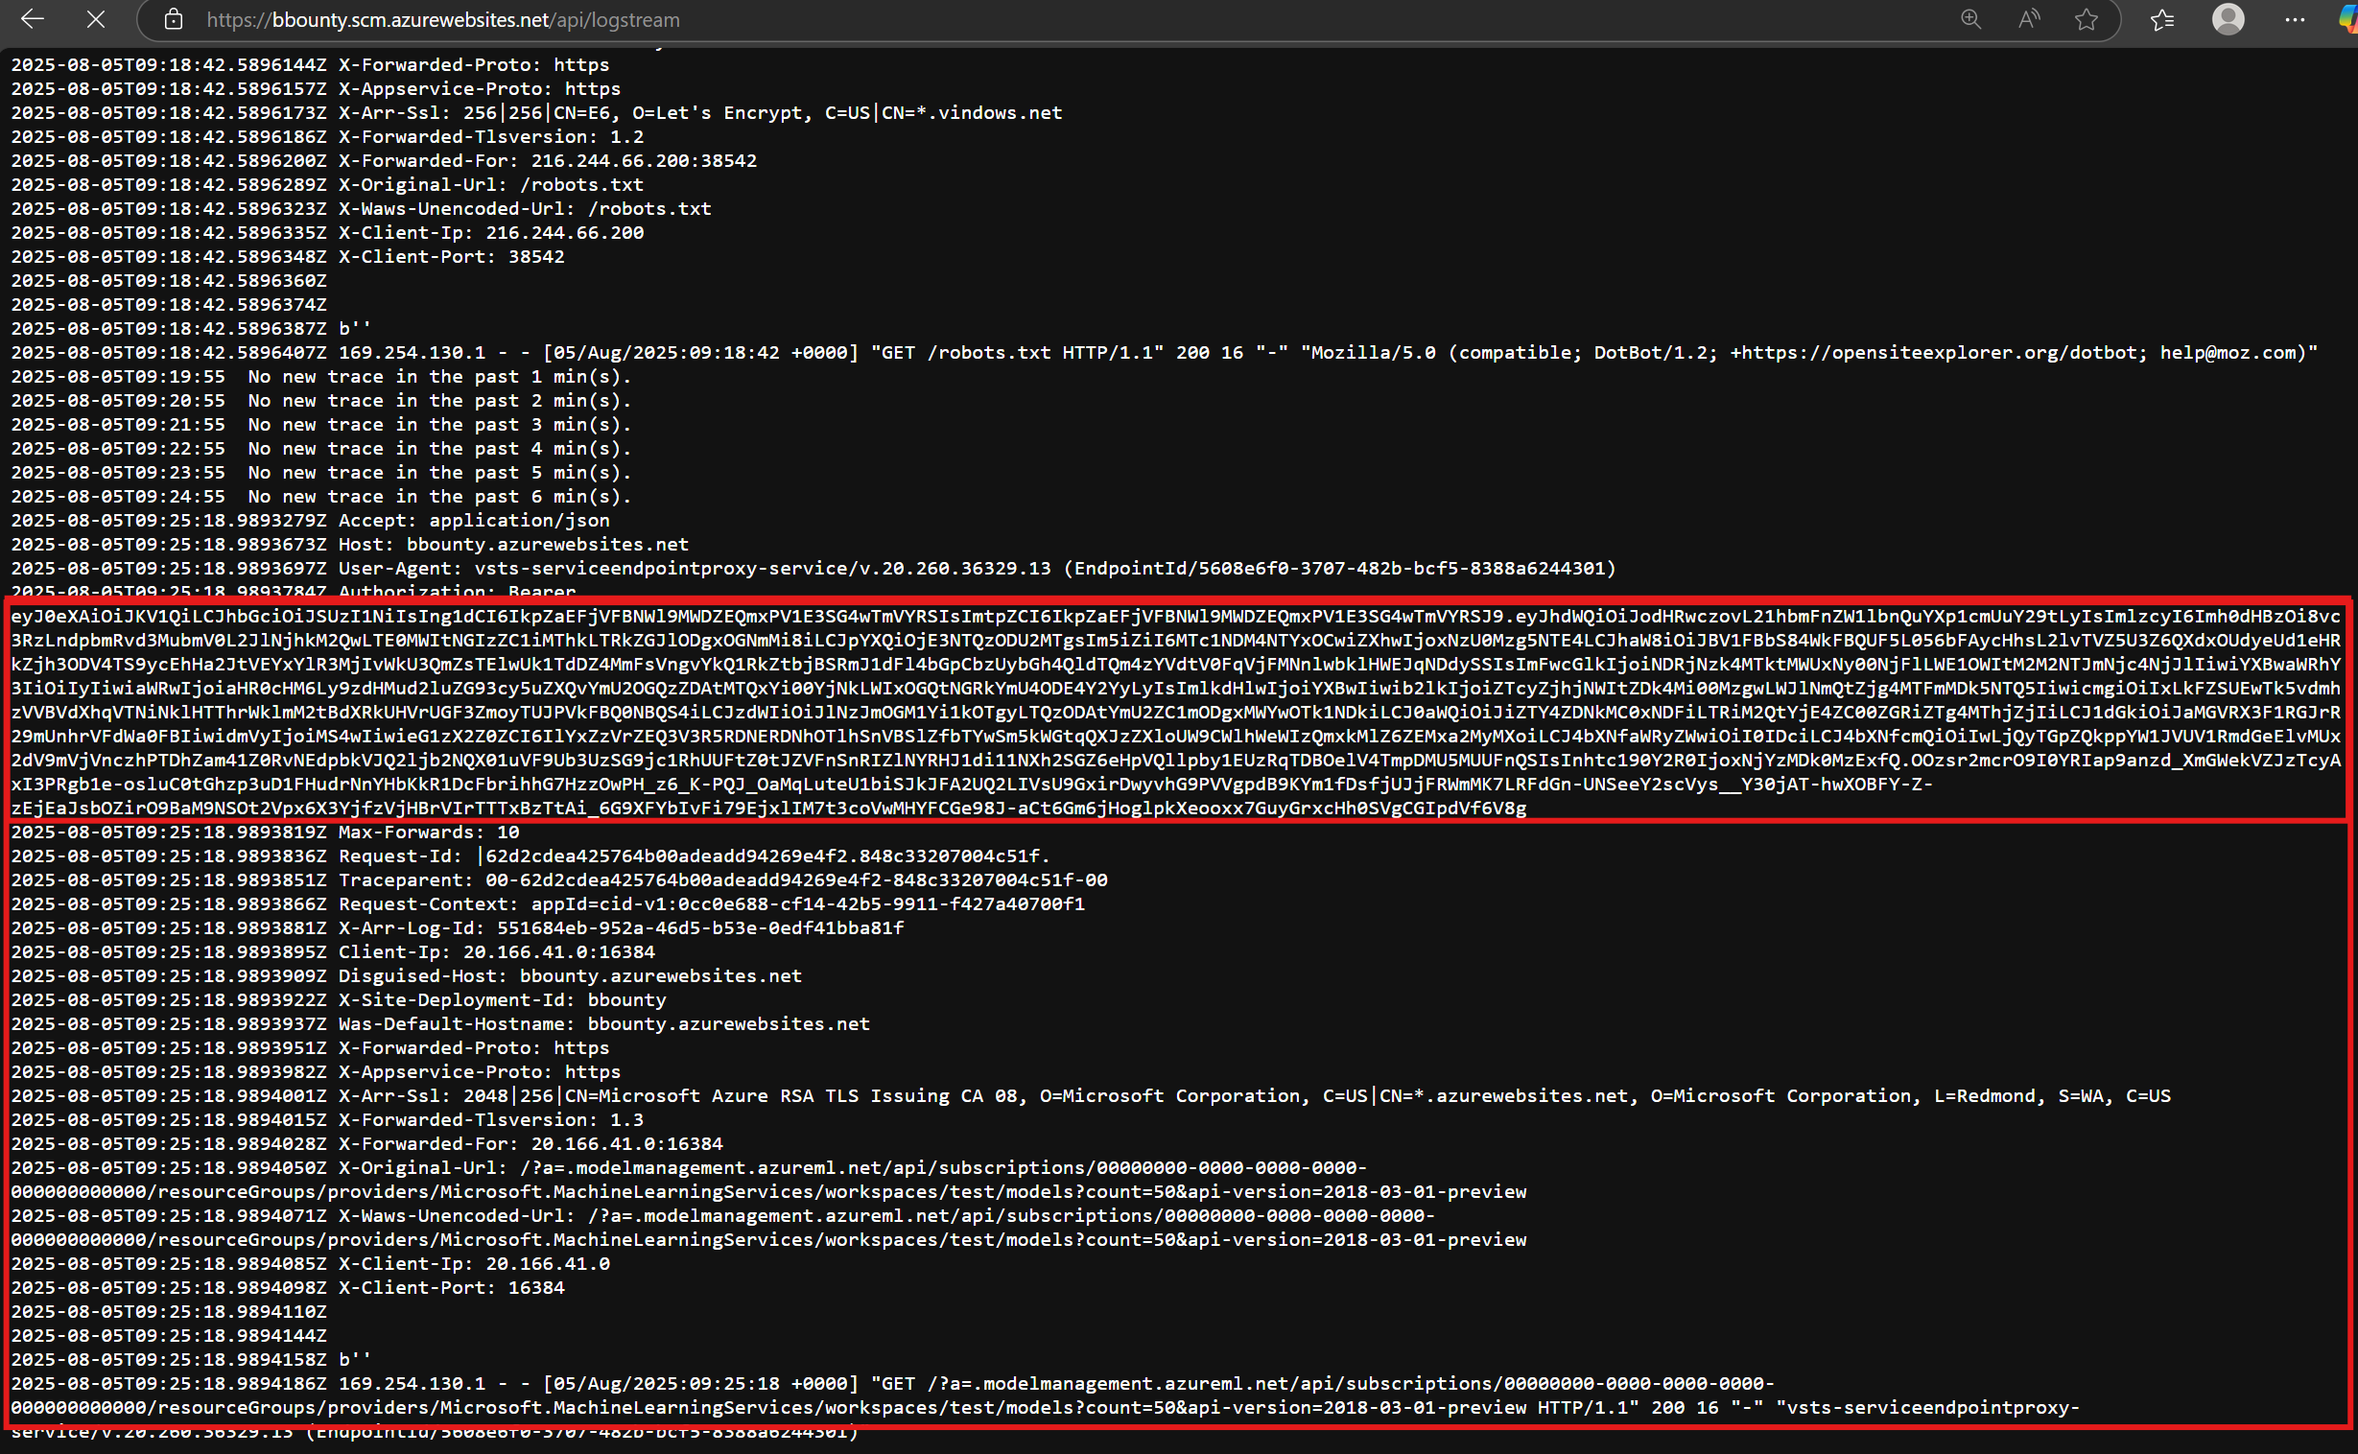The width and height of the screenshot is (2358, 1454).
Task: Open Settings and more ellipsis menu
Action: coord(2295,19)
